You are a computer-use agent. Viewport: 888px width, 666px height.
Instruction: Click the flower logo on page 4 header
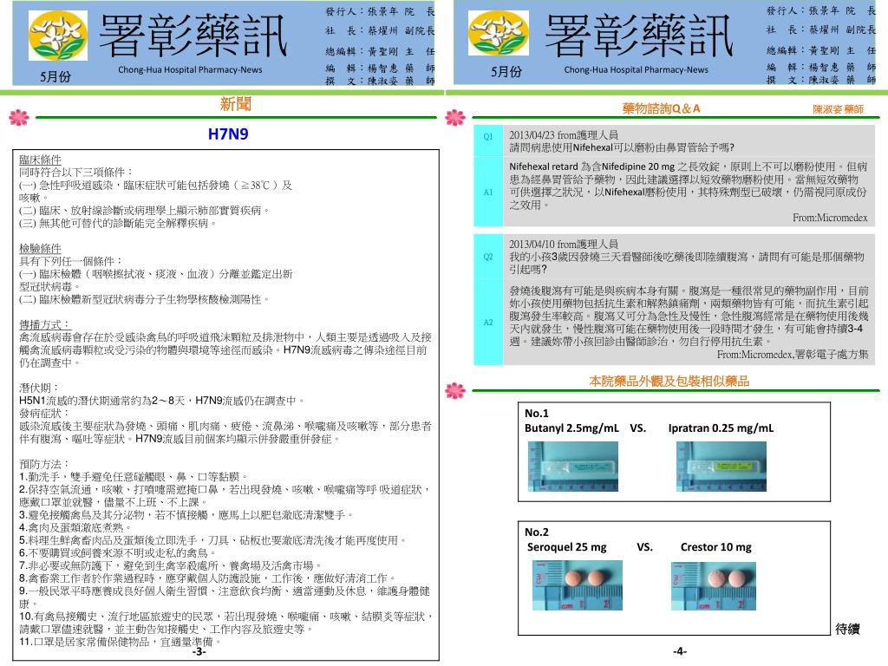coord(499,33)
